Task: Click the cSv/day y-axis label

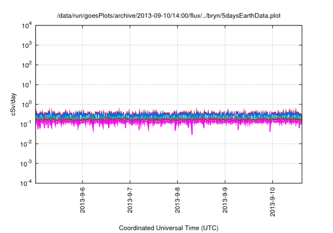Action: pyautogui.click(x=14, y=104)
